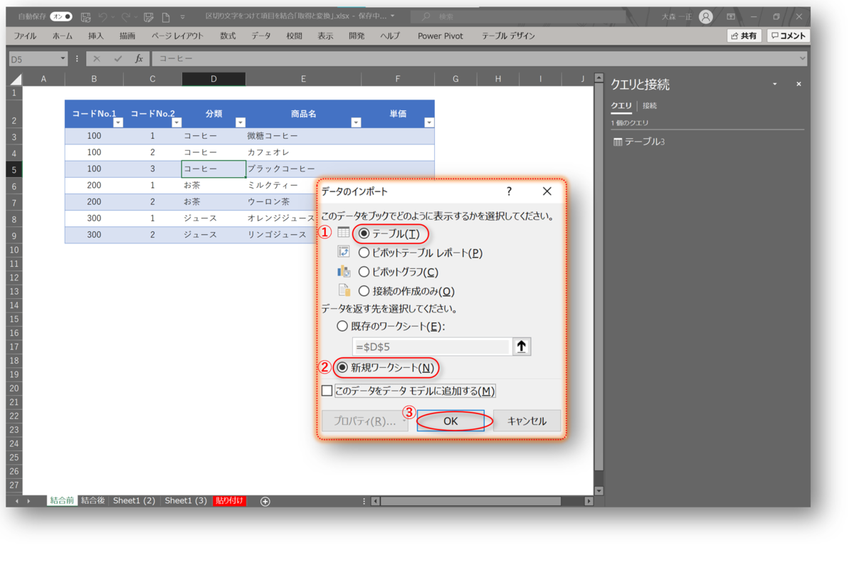Open the 数式 ribbon tab
The image size is (854, 575).
point(228,36)
